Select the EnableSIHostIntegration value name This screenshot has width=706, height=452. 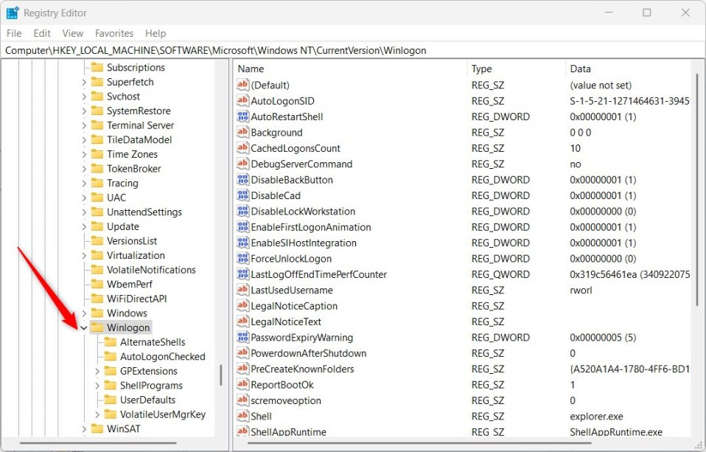pos(304,243)
